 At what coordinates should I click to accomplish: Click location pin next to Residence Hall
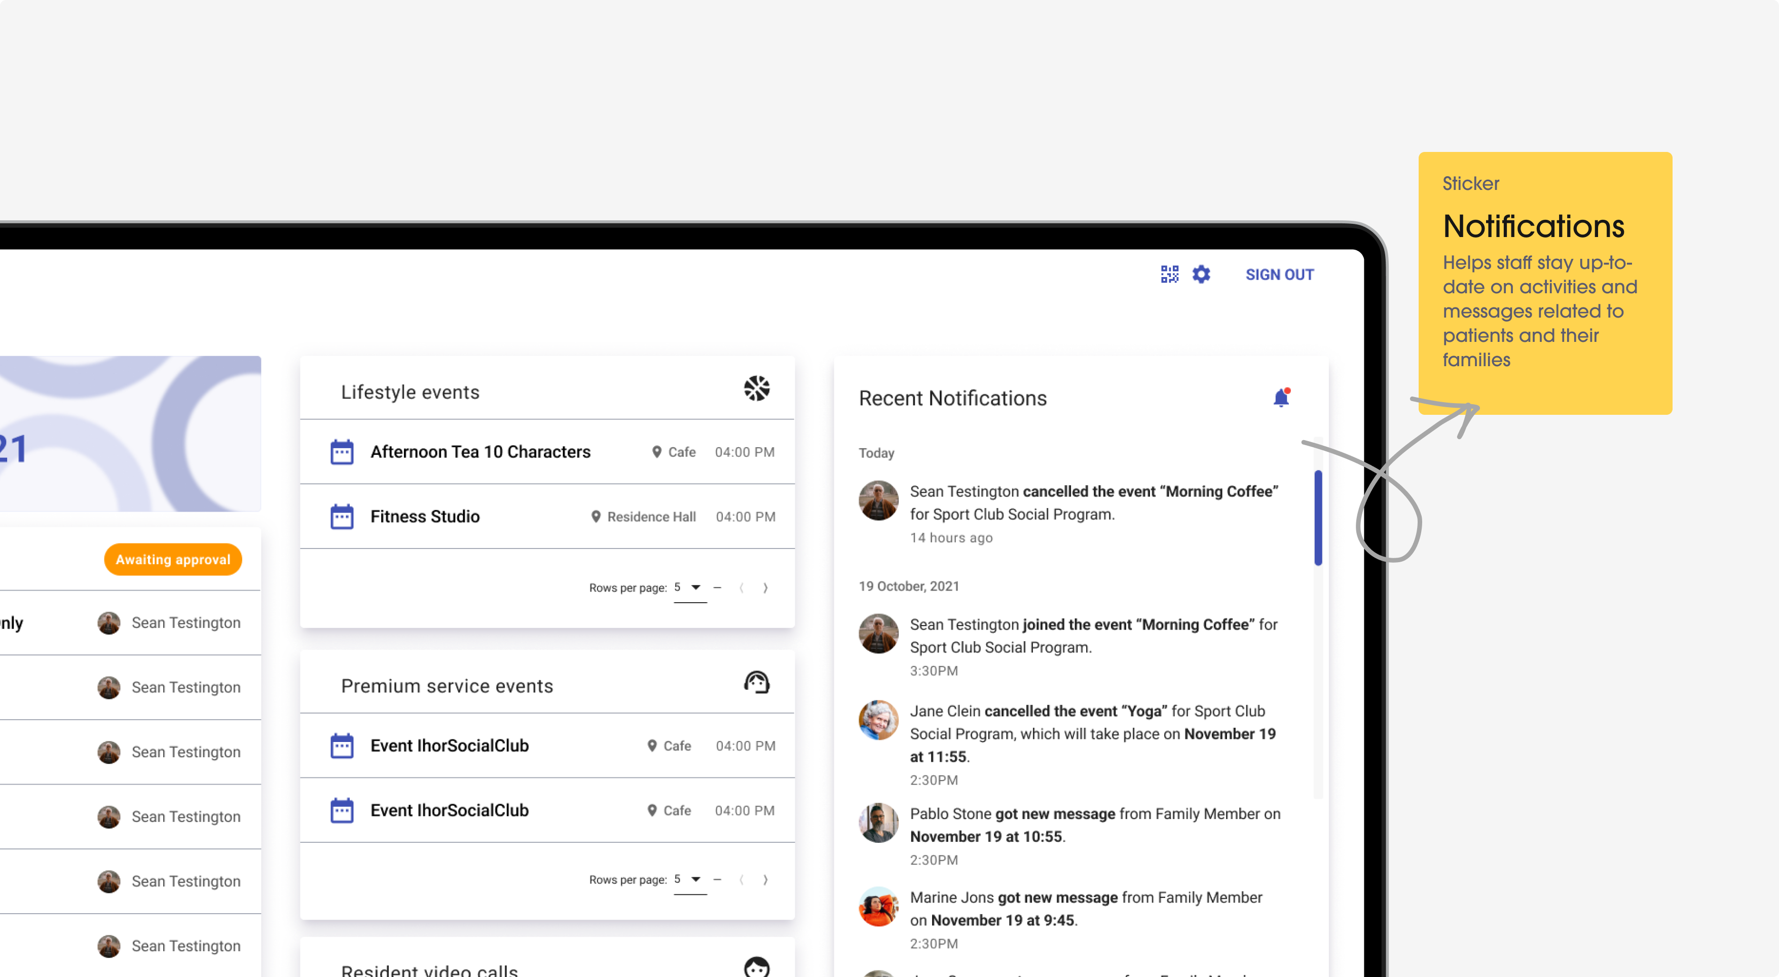[596, 517]
